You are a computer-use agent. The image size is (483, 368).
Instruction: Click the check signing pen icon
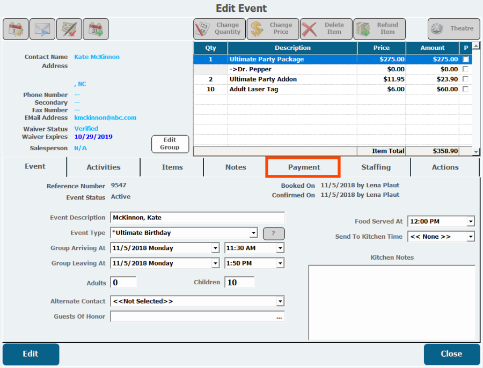click(69, 29)
